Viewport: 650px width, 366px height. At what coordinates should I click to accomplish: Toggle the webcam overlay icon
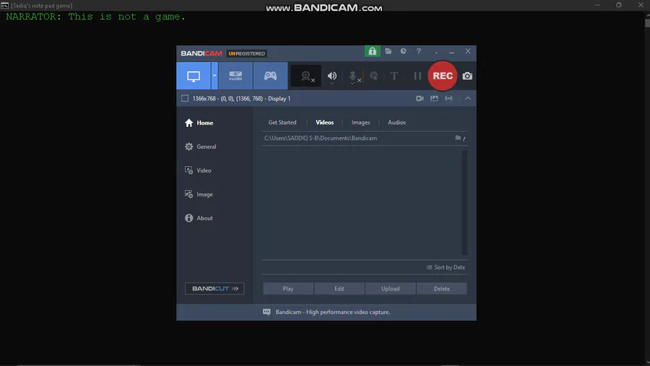pyautogui.click(x=306, y=76)
